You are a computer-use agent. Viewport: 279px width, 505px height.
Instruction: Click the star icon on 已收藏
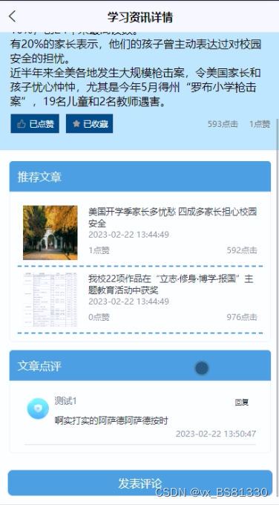(76, 123)
